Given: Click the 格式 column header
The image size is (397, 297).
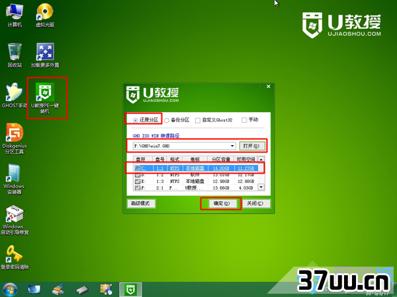Looking at the screenshot, I should 175,159.
